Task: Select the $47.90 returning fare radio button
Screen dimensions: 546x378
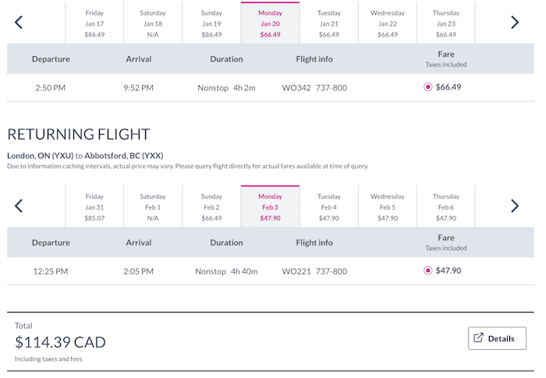Action: [428, 270]
